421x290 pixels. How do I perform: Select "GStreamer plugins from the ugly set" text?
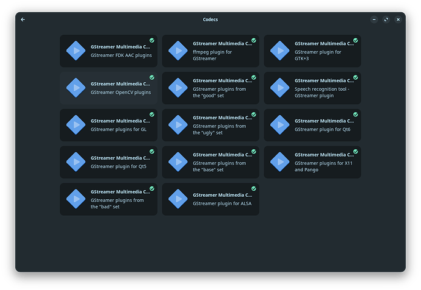click(219, 129)
